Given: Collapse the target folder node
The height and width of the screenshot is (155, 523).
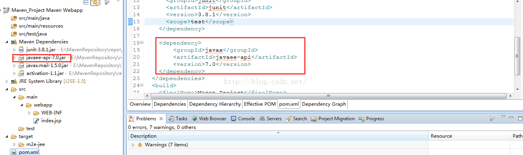Looking at the screenshot, I should 7,136.
